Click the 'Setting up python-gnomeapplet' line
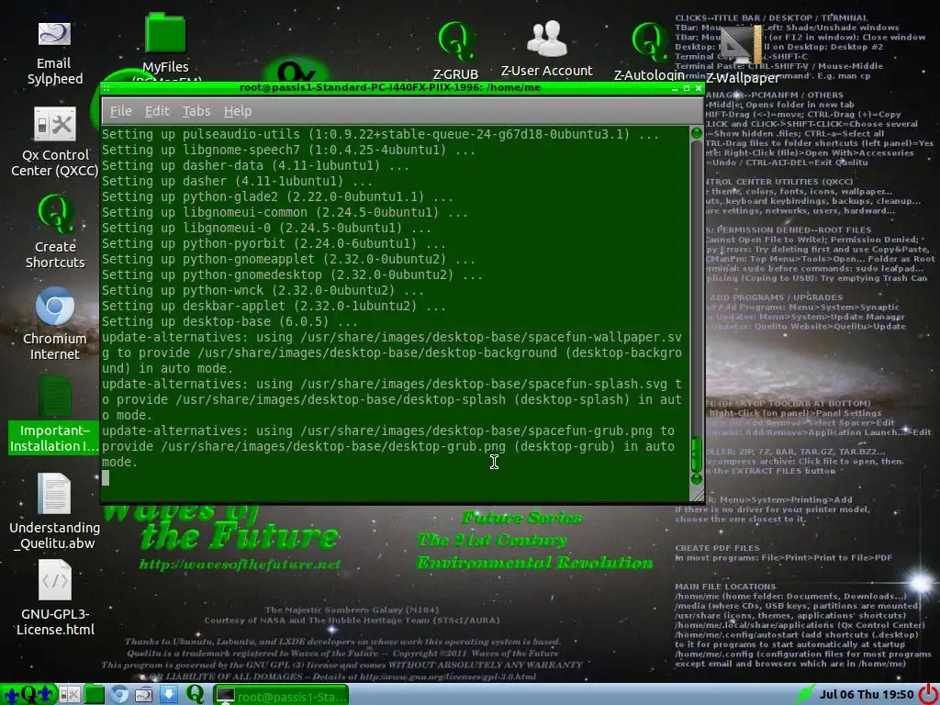The image size is (940, 705). click(x=288, y=259)
